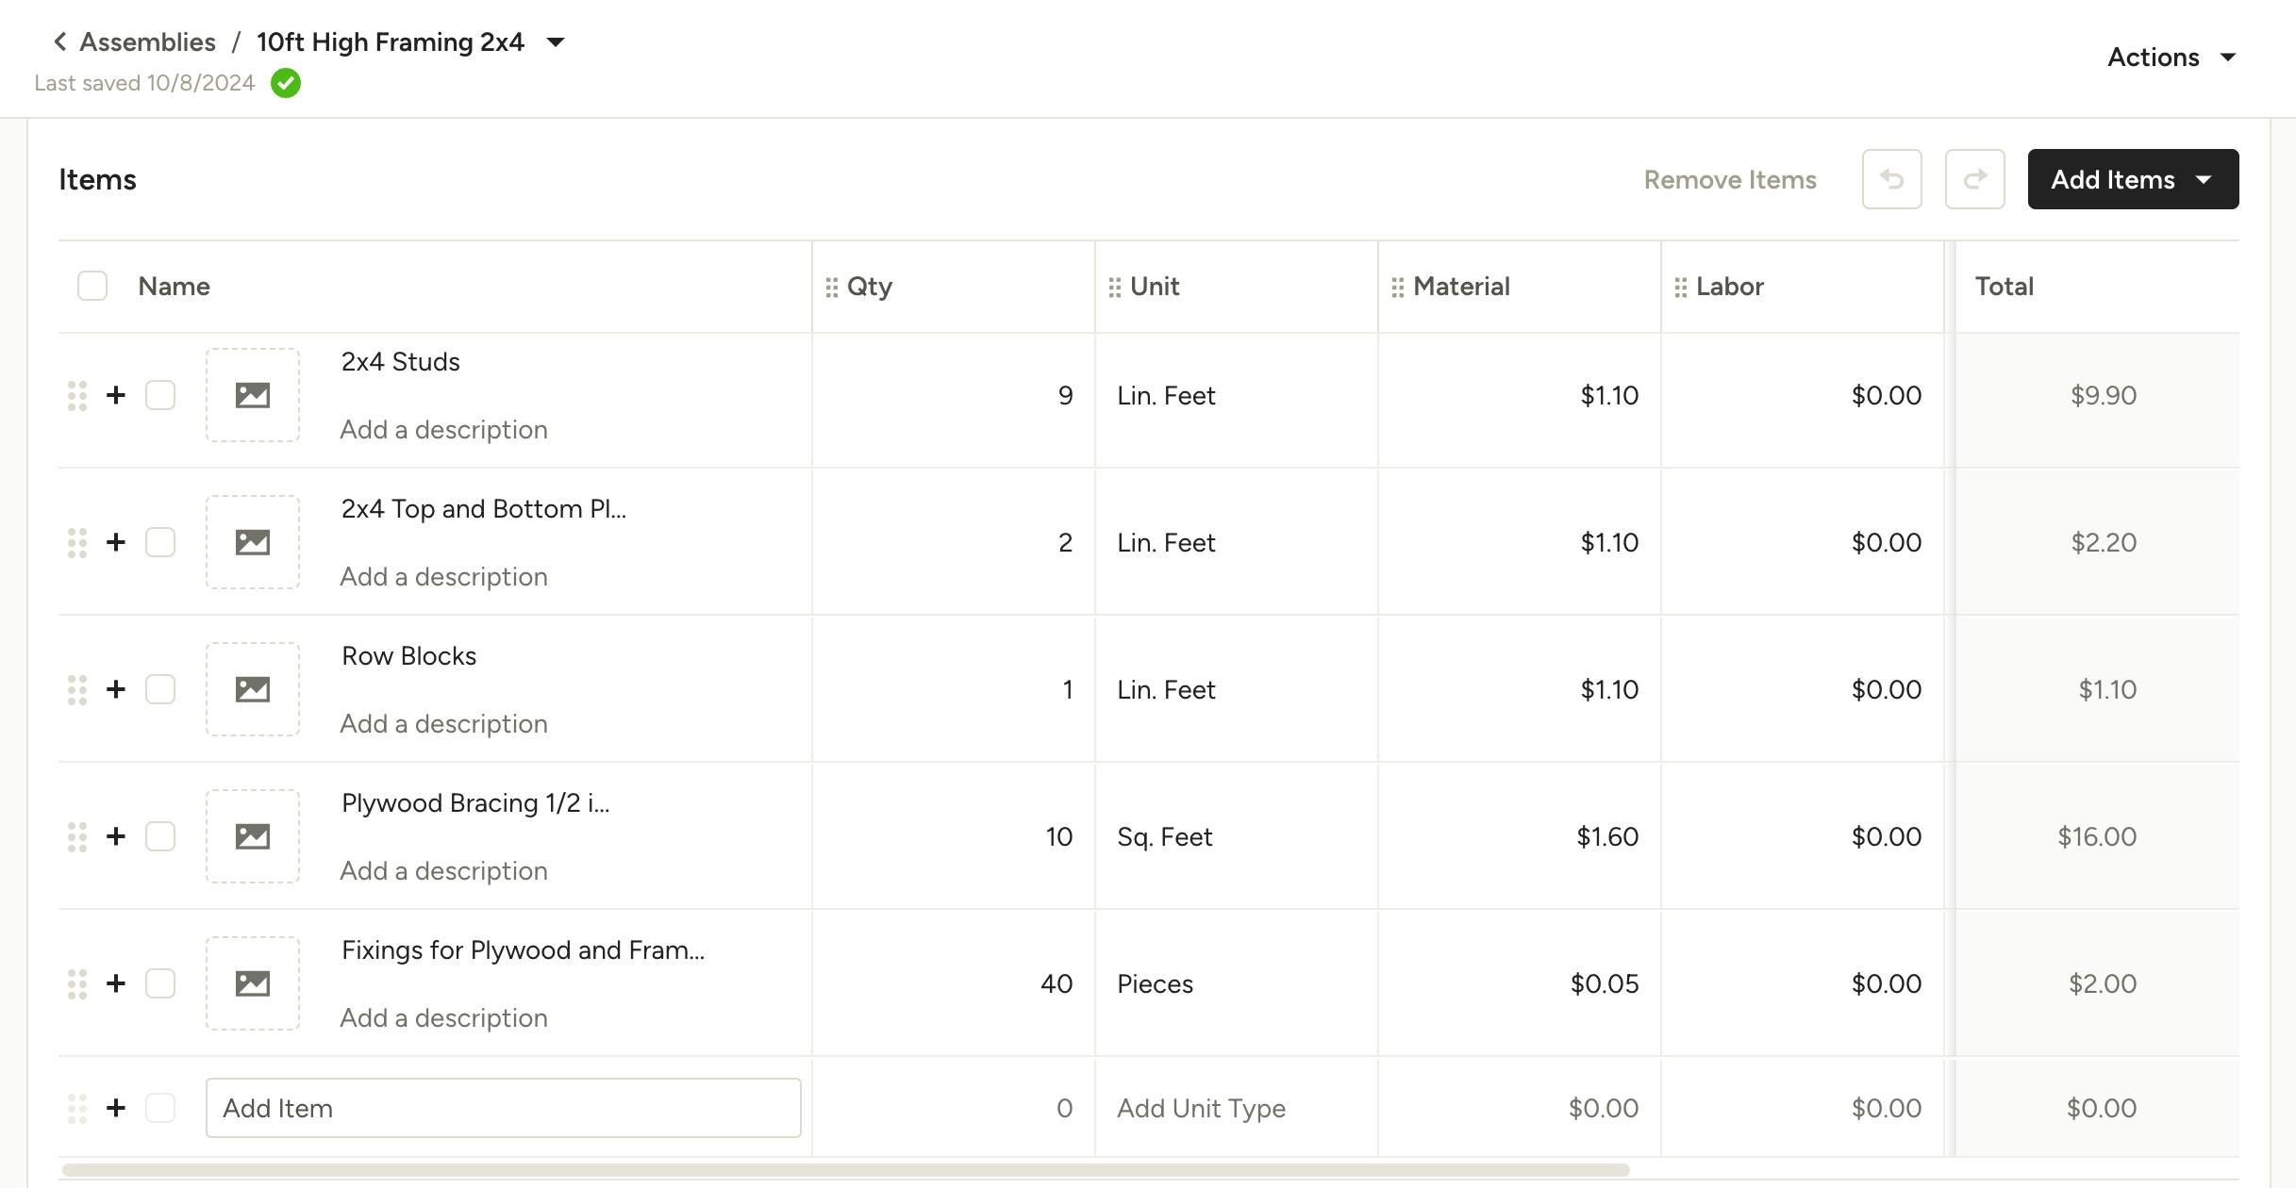Click the horizontal scrollbar below the table

coord(846,1170)
